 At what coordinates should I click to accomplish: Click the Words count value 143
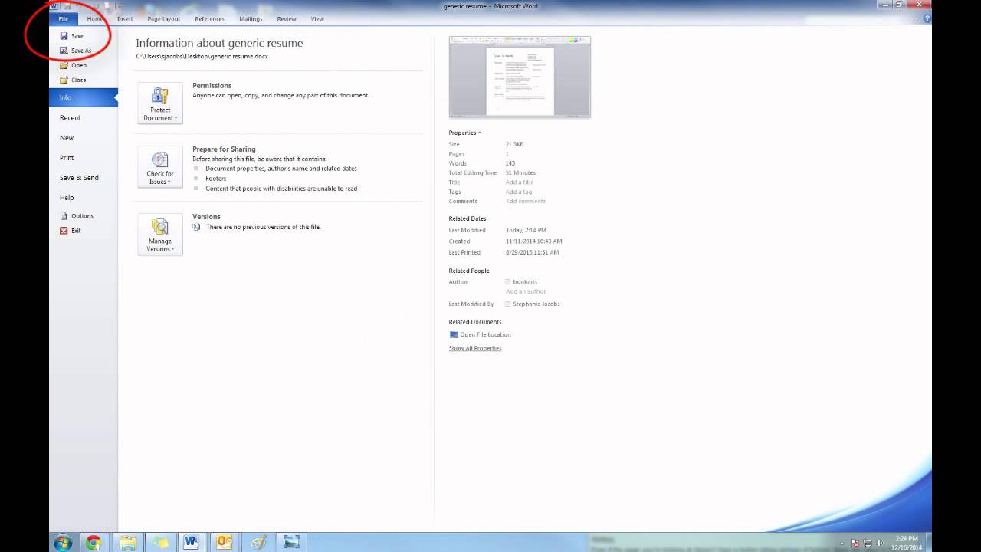[510, 163]
